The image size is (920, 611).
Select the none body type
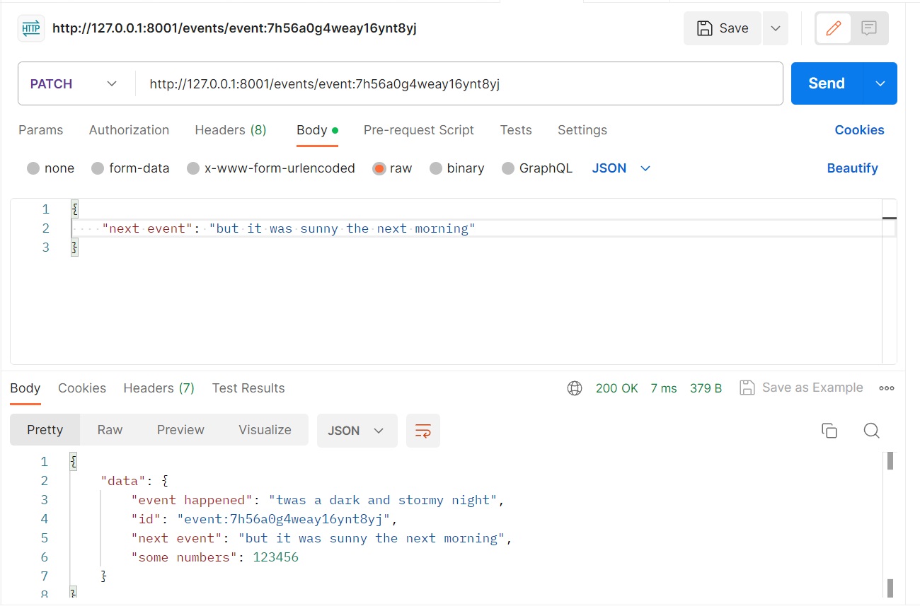pos(33,168)
